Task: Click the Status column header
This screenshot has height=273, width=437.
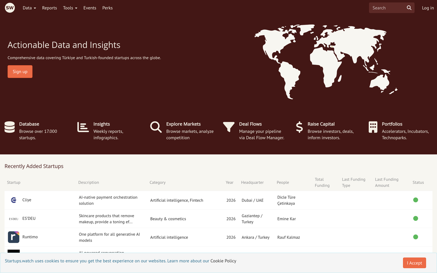Action: (x=418, y=182)
